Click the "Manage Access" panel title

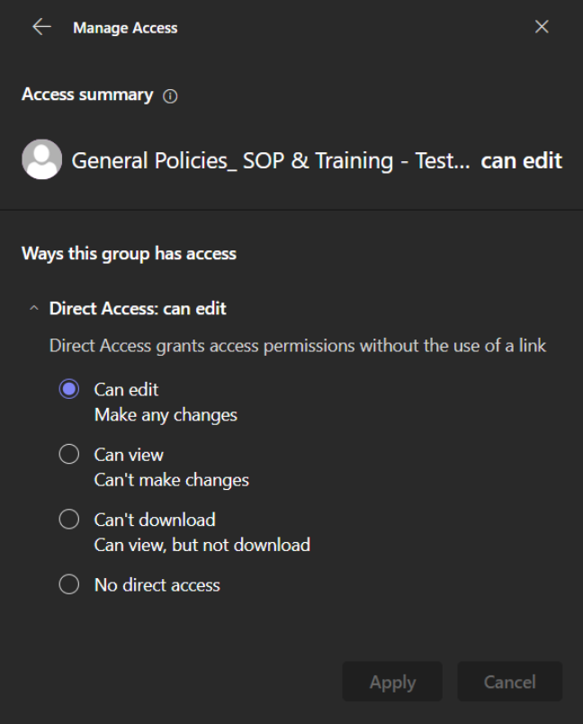click(125, 28)
